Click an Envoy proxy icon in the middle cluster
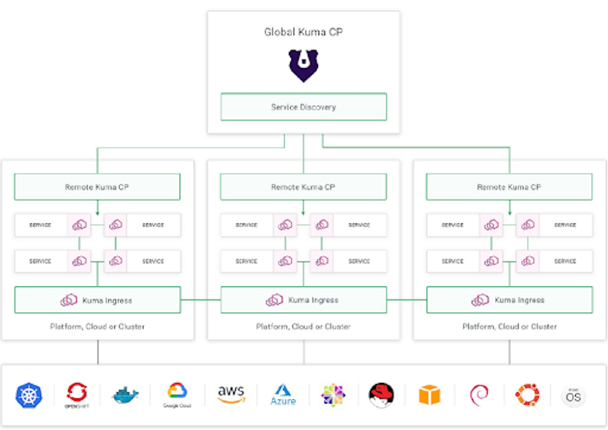608x430 pixels. [285, 224]
